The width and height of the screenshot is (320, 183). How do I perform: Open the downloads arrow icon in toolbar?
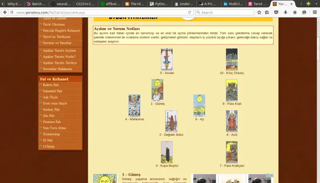click(286, 12)
